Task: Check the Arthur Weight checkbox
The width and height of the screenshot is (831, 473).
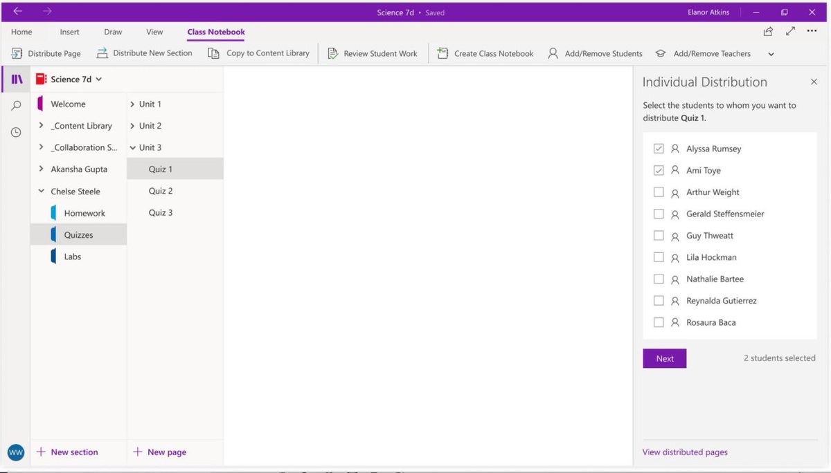Action: (x=659, y=192)
